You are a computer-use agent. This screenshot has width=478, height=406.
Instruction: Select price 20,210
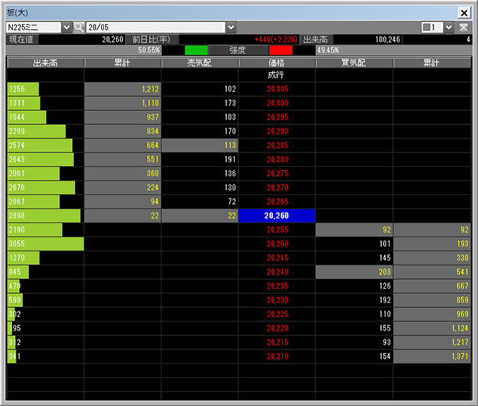pyautogui.click(x=277, y=357)
